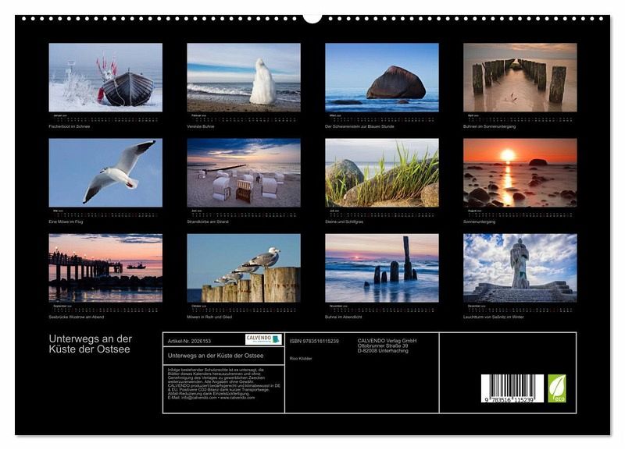Open the Buhne im Abendlicht photo
The image size is (625, 450).
(381, 268)
